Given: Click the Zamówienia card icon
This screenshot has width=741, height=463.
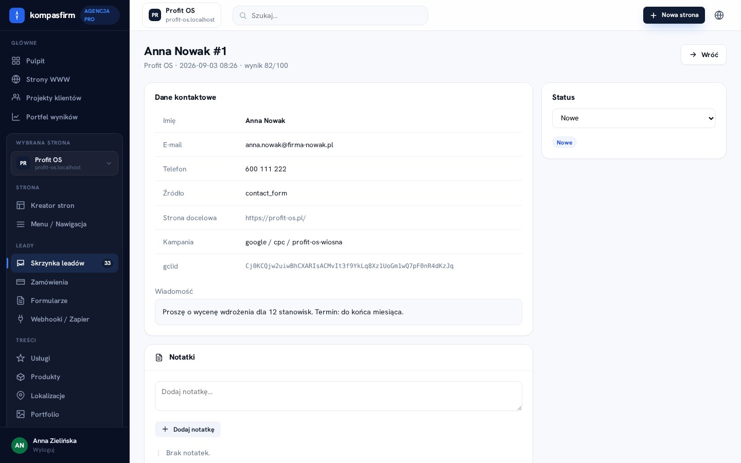Looking at the screenshot, I should (21, 282).
